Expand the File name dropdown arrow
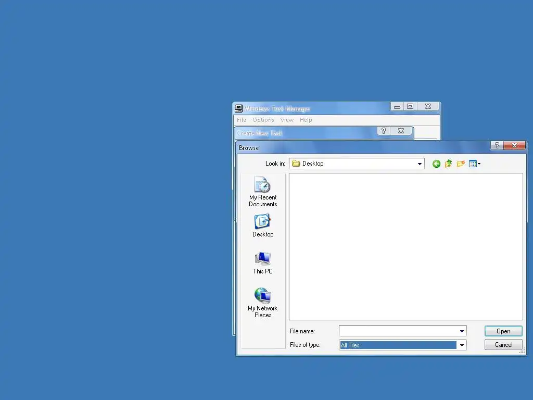This screenshot has width=533, height=400. click(462, 331)
